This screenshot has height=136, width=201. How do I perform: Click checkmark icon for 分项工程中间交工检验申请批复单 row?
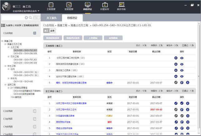[182, 103]
